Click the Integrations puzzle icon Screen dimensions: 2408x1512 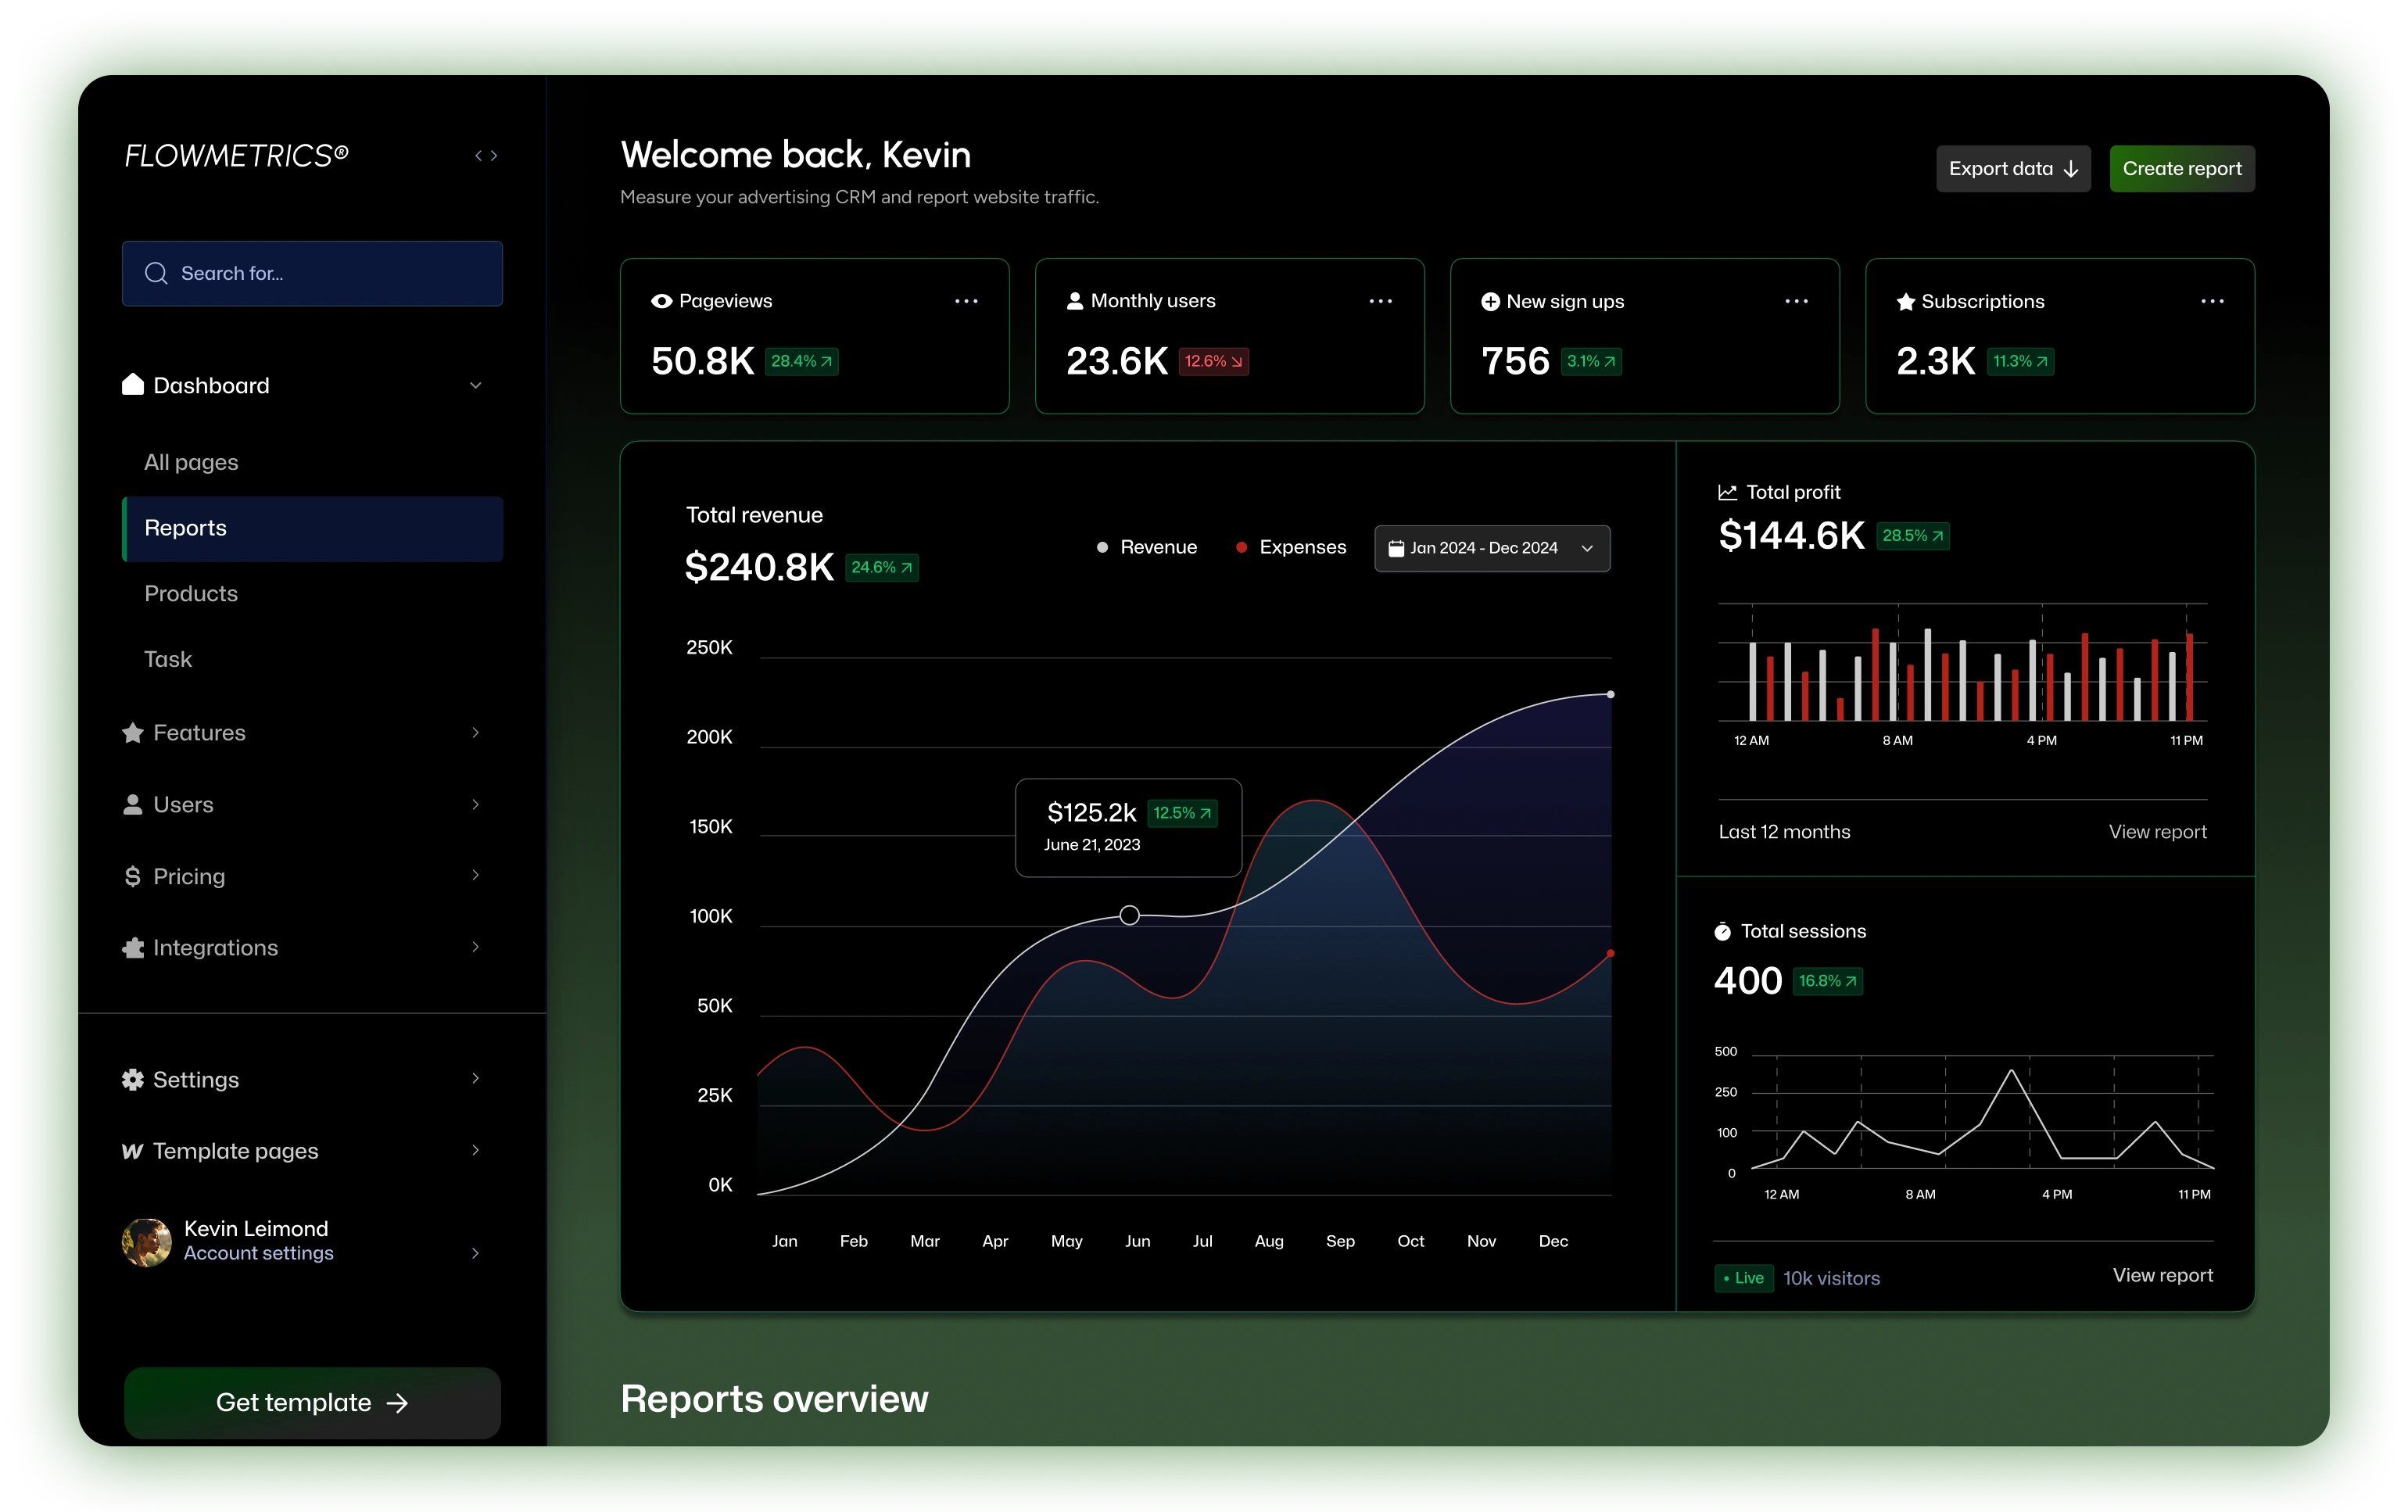tap(133, 948)
